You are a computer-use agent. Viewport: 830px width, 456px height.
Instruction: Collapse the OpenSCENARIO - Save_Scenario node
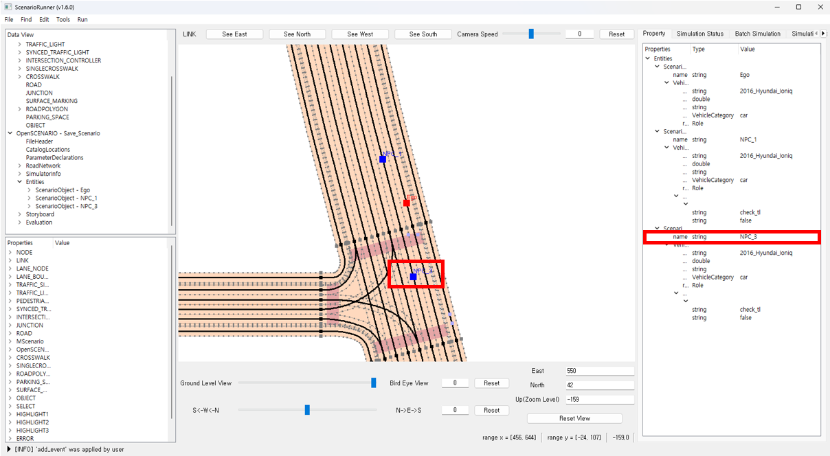(10, 133)
